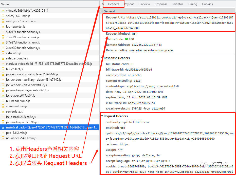Click the cache-control no-cache header
Viewport: 236px width, 175px height.
click(123, 75)
